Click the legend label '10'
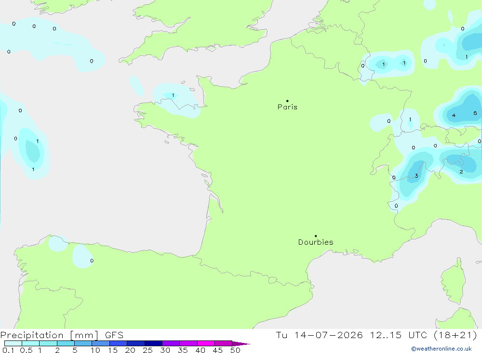482x353 pixels. coord(95,350)
